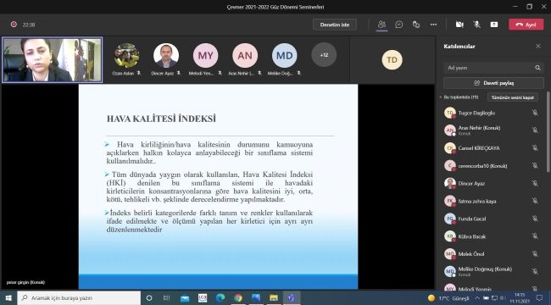This screenshot has height=305, width=551.
Task: Click the presenter video thumbnail
Action: tap(52, 60)
